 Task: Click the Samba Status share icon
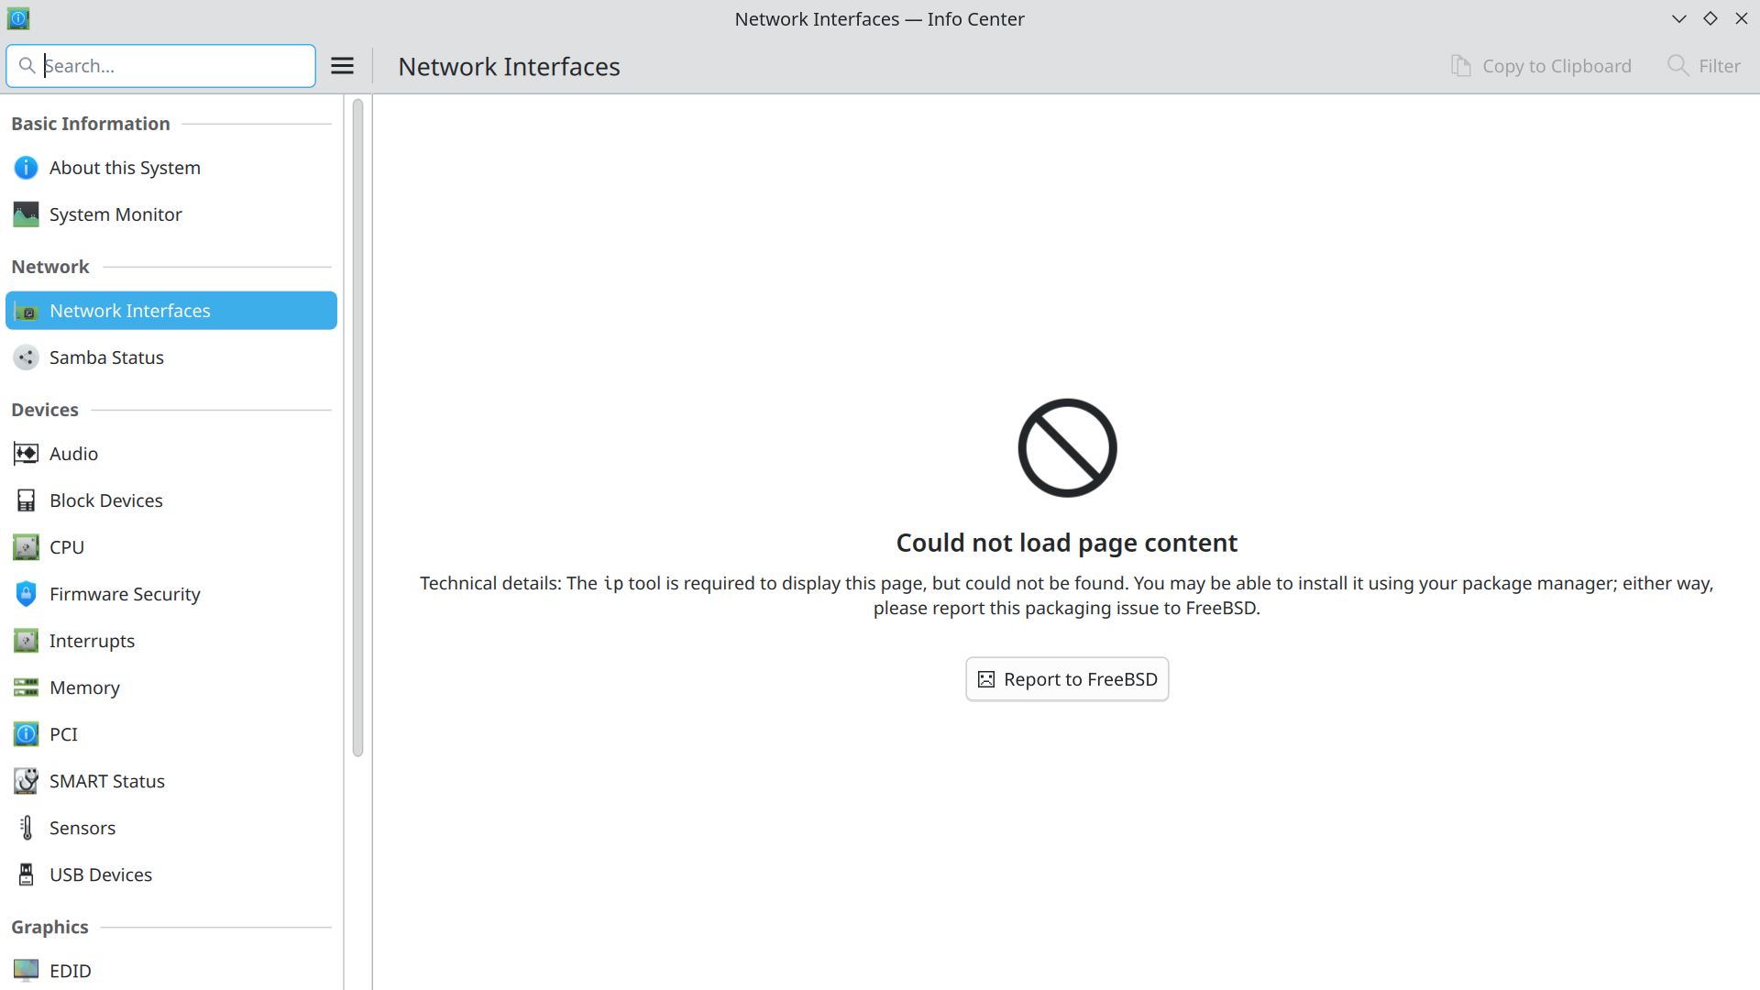26,357
